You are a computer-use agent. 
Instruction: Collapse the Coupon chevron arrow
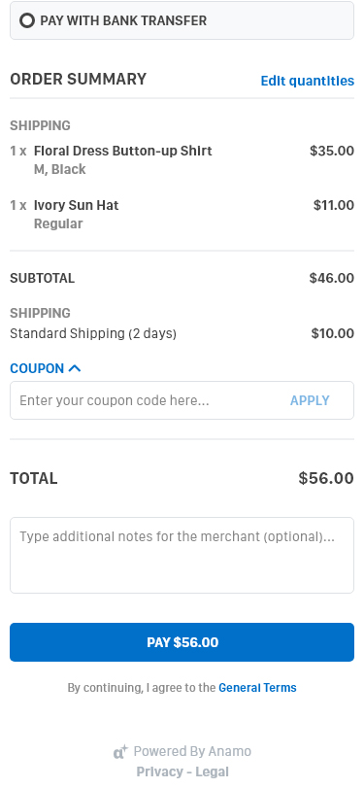[x=75, y=368]
